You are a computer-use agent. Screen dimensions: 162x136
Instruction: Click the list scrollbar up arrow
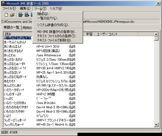tap(156, 34)
